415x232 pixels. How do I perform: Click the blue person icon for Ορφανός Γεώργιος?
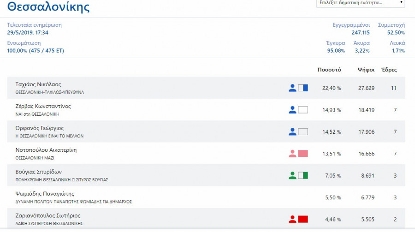(292, 131)
